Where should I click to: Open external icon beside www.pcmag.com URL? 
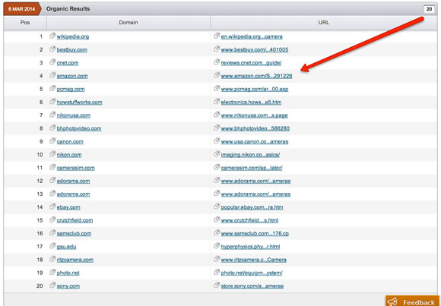(217, 89)
